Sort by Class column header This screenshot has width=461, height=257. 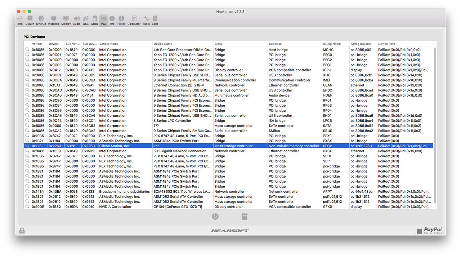[241, 44]
